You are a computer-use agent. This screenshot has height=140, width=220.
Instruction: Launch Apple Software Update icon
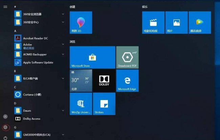[x=18, y=62]
